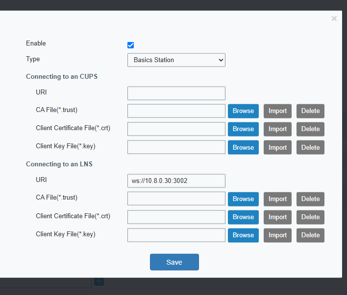The width and height of the screenshot is (347, 295).
Task: Click the CUPS URI input field
Action: [x=176, y=93]
